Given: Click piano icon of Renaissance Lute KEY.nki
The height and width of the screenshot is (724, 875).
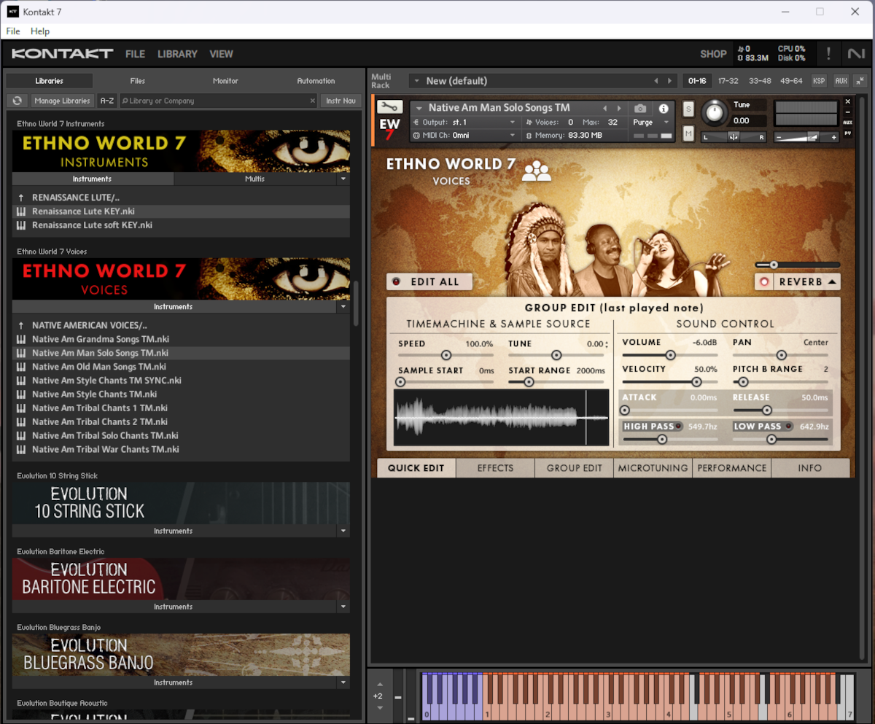Looking at the screenshot, I should point(21,211).
